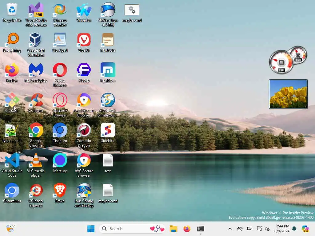Select the VLC media player shortcut
This screenshot has height=236, width=315.
click(x=36, y=165)
